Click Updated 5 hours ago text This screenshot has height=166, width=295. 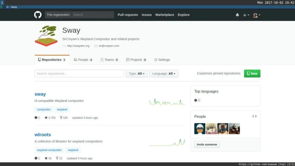80,158
